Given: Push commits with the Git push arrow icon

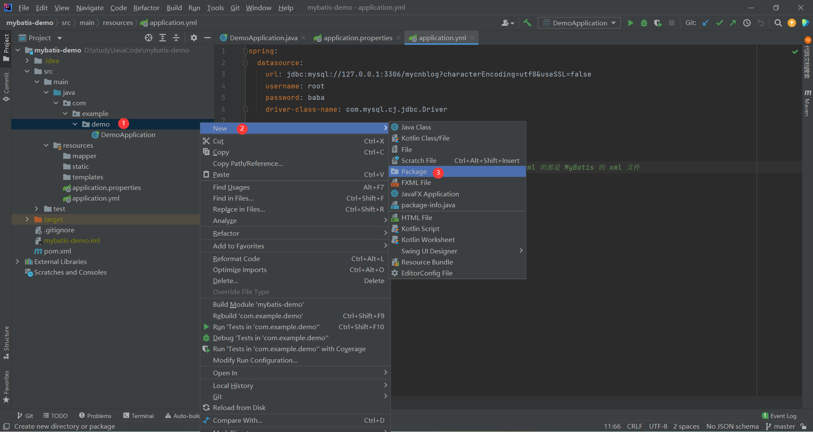Looking at the screenshot, I should [x=733, y=23].
